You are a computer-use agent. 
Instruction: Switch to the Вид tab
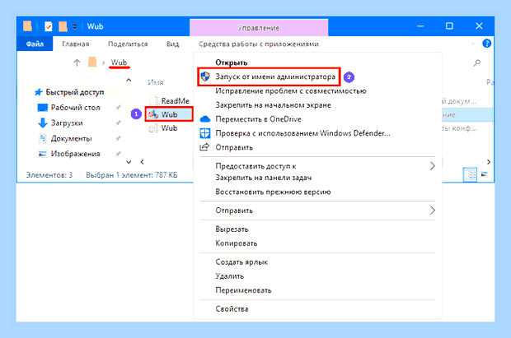[173, 44]
